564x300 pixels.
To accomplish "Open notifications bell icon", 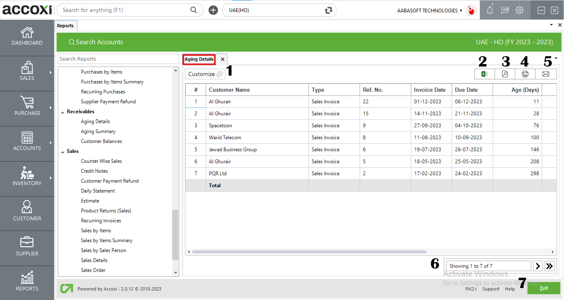I will (490, 10).
